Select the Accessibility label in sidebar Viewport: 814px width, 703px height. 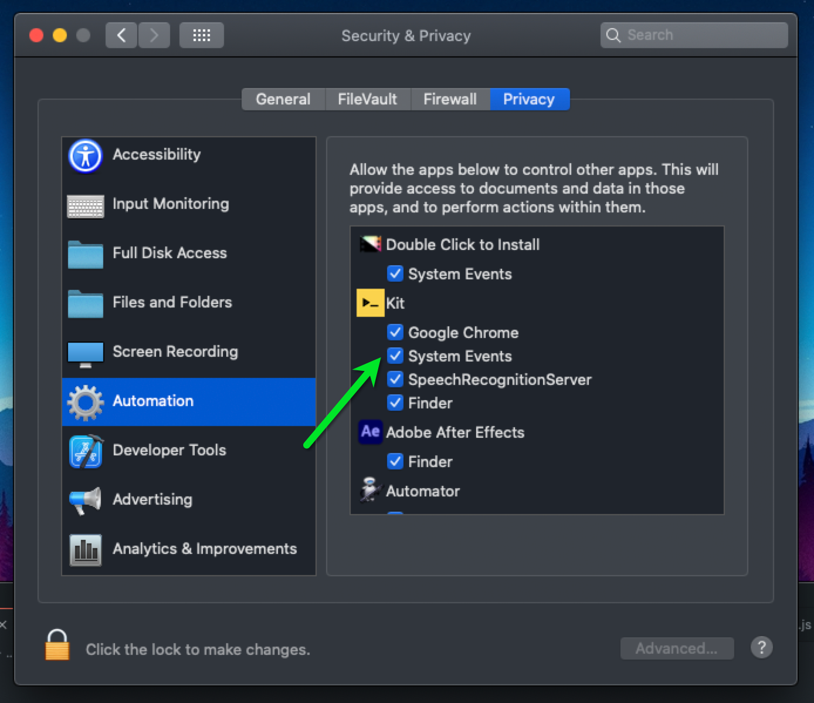coord(157,154)
